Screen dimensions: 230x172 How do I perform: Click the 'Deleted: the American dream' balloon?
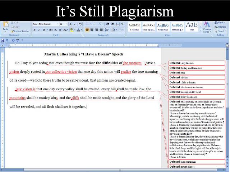(x=197, y=87)
